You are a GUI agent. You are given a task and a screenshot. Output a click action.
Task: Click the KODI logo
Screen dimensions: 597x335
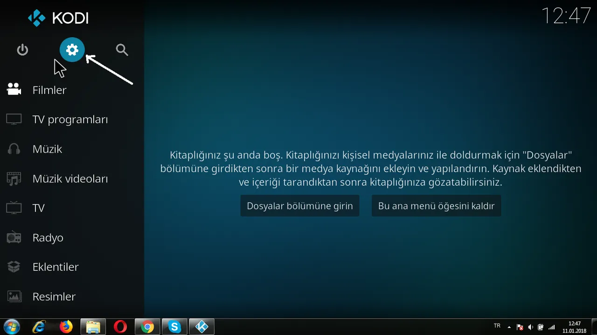point(58,18)
